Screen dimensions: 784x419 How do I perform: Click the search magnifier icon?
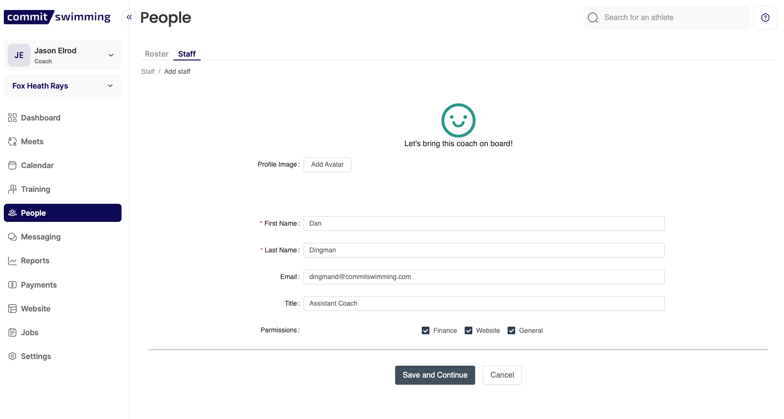(593, 18)
